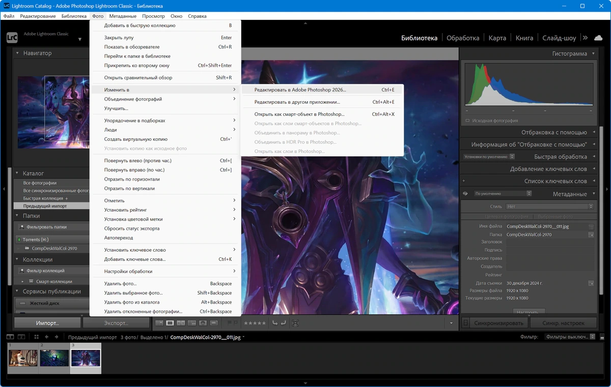Viewport: 611px width, 387px height.
Task: Toggle the sync switch beside Синхронизировать
Action: (465, 323)
